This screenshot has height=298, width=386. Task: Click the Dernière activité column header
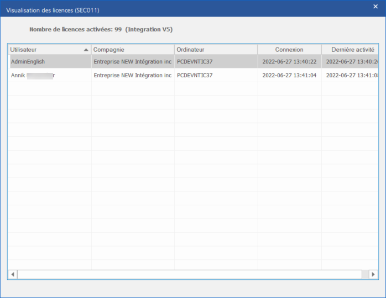click(350, 50)
